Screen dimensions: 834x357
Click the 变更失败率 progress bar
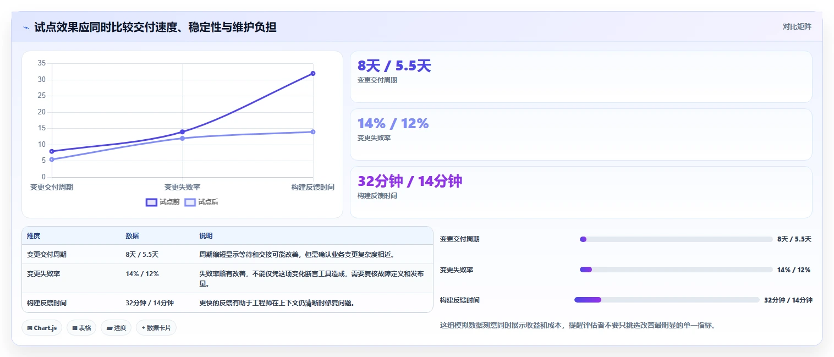[676, 270]
